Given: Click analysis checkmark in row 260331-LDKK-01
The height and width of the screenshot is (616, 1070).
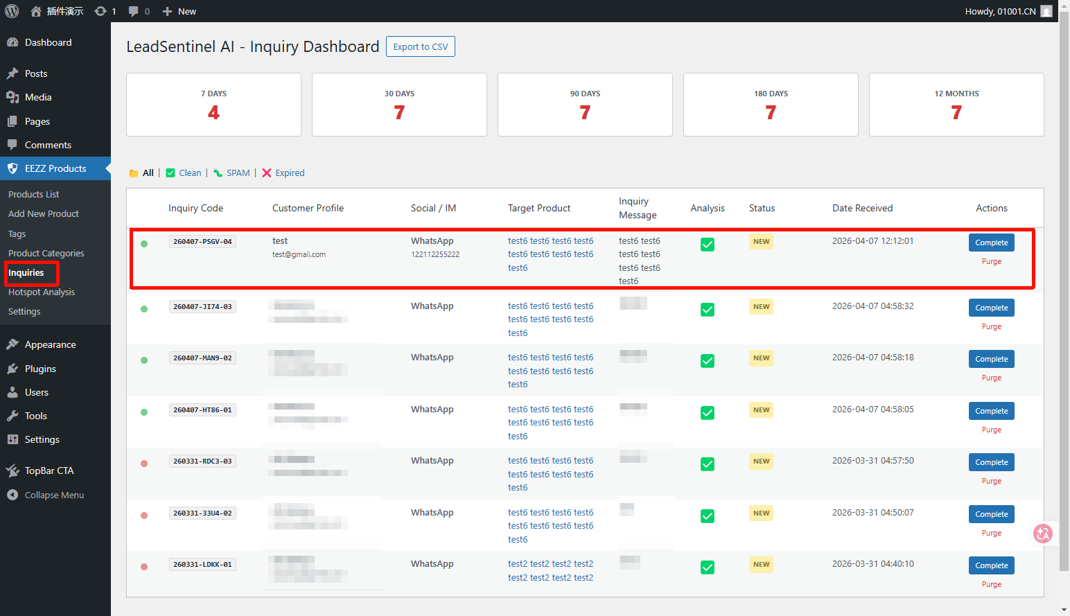Looking at the screenshot, I should coord(707,567).
